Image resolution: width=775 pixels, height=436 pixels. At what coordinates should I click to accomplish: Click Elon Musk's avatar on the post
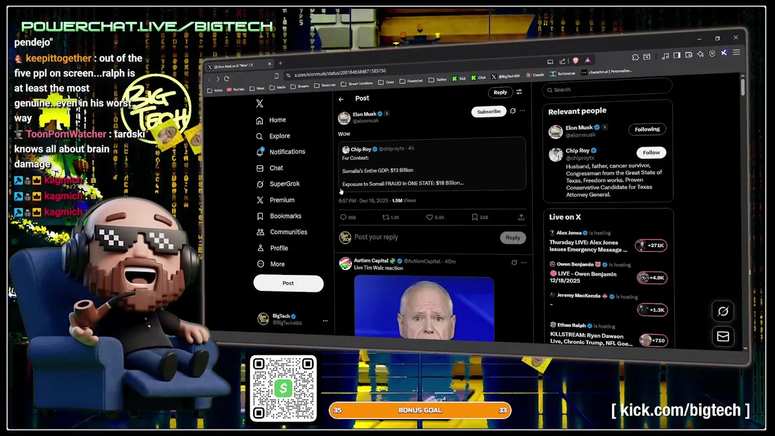coord(344,118)
